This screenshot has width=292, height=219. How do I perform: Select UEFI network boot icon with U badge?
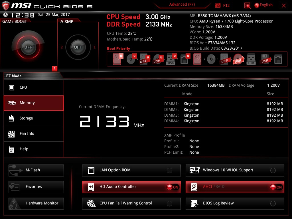pyautogui.click(x=185, y=59)
